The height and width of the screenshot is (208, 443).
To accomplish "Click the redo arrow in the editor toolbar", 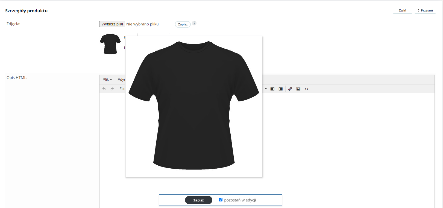I will (x=112, y=89).
